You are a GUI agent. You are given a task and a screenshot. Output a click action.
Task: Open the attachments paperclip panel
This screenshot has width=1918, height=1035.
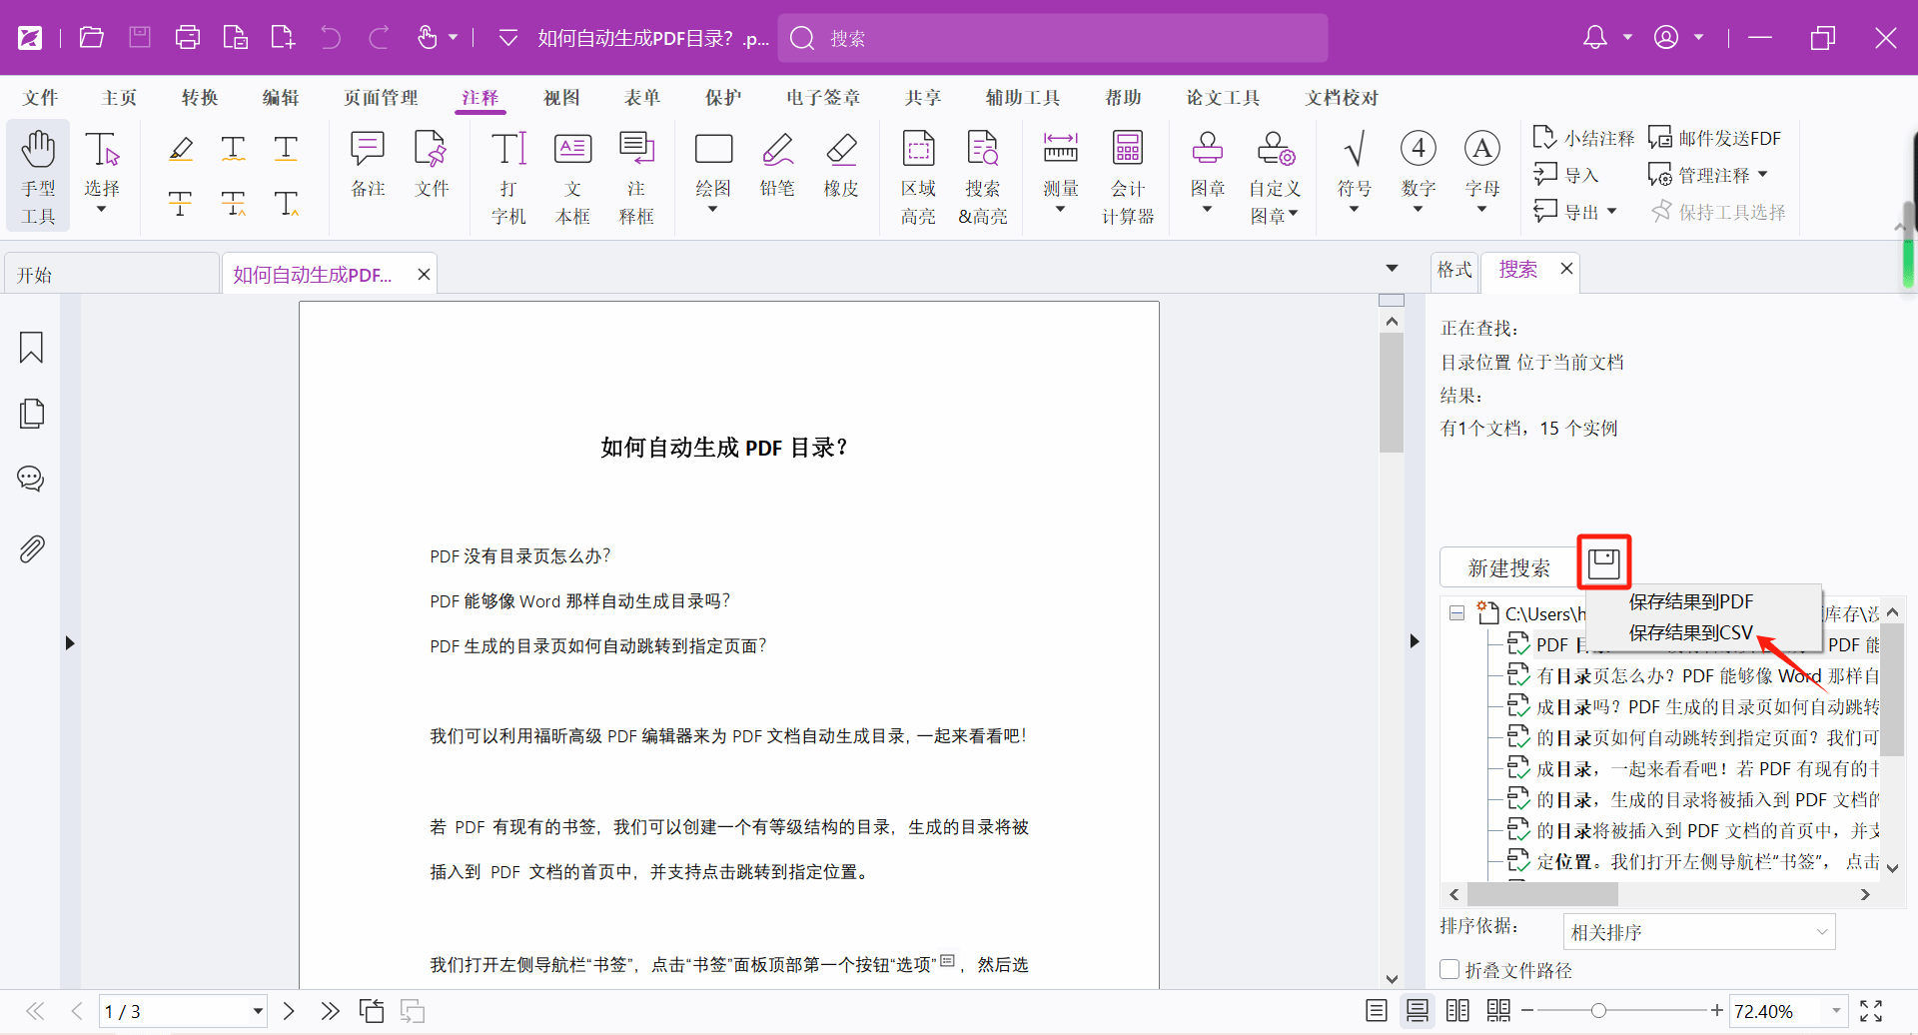point(31,548)
